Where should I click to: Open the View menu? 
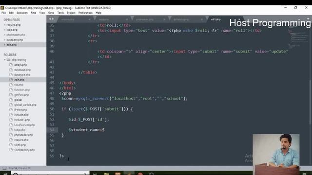42,13
